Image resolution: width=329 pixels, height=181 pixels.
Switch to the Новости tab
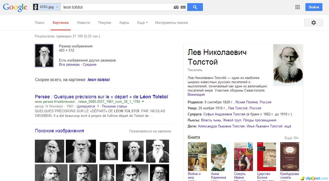(x=83, y=23)
